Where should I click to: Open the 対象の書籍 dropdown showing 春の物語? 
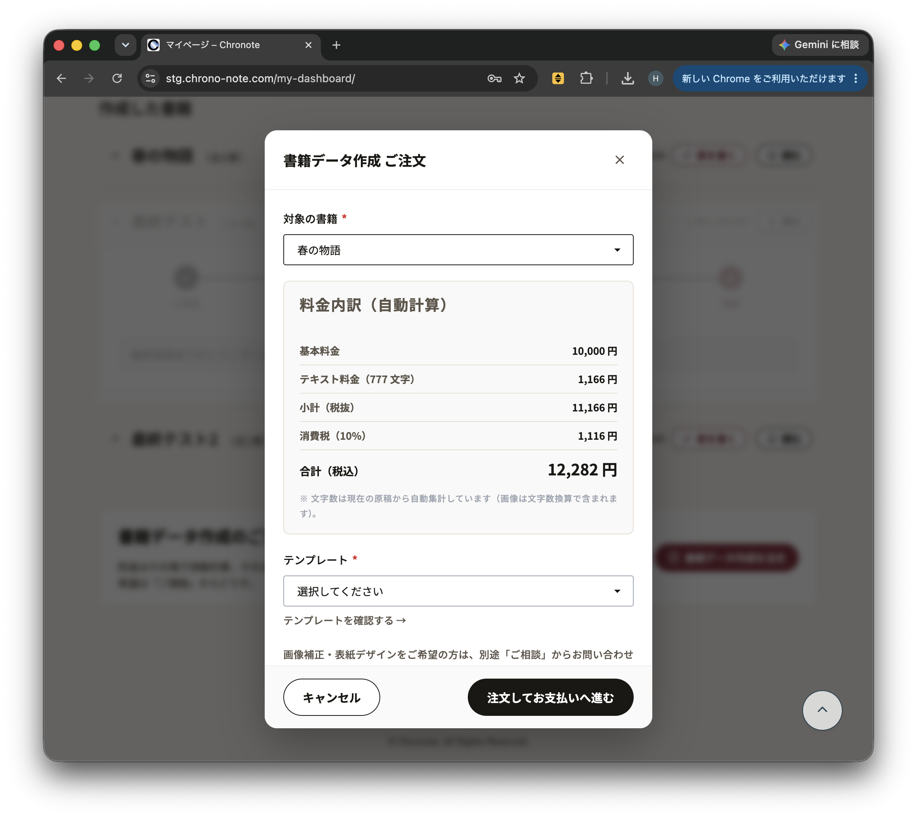click(x=458, y=250)
